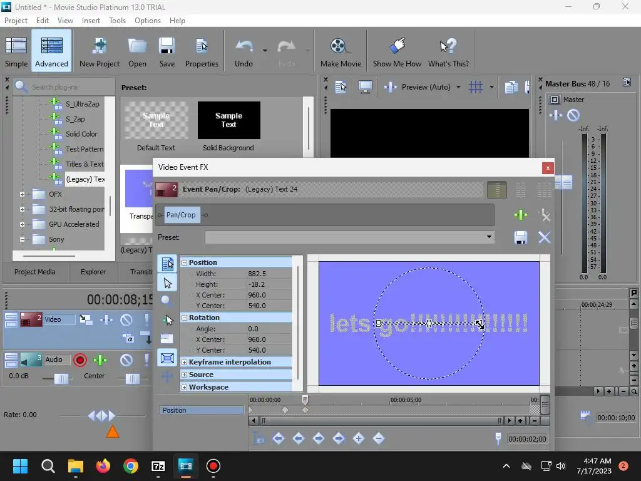
Task: Remove selected plug-in from Video Event FX chain
Action: [545, 215]
